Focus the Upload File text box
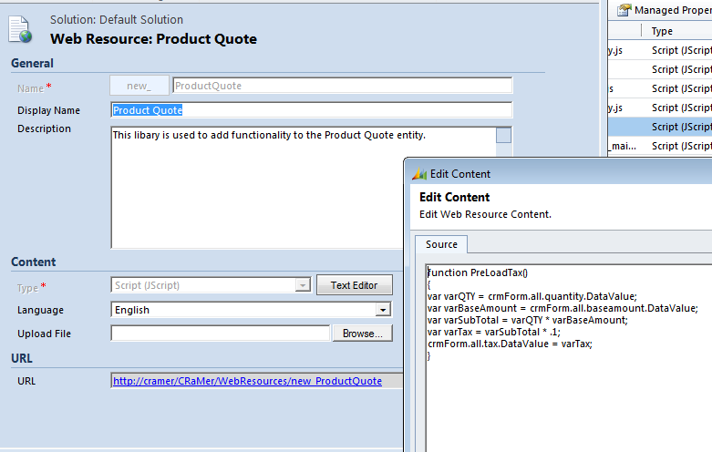 coord(220,334)
